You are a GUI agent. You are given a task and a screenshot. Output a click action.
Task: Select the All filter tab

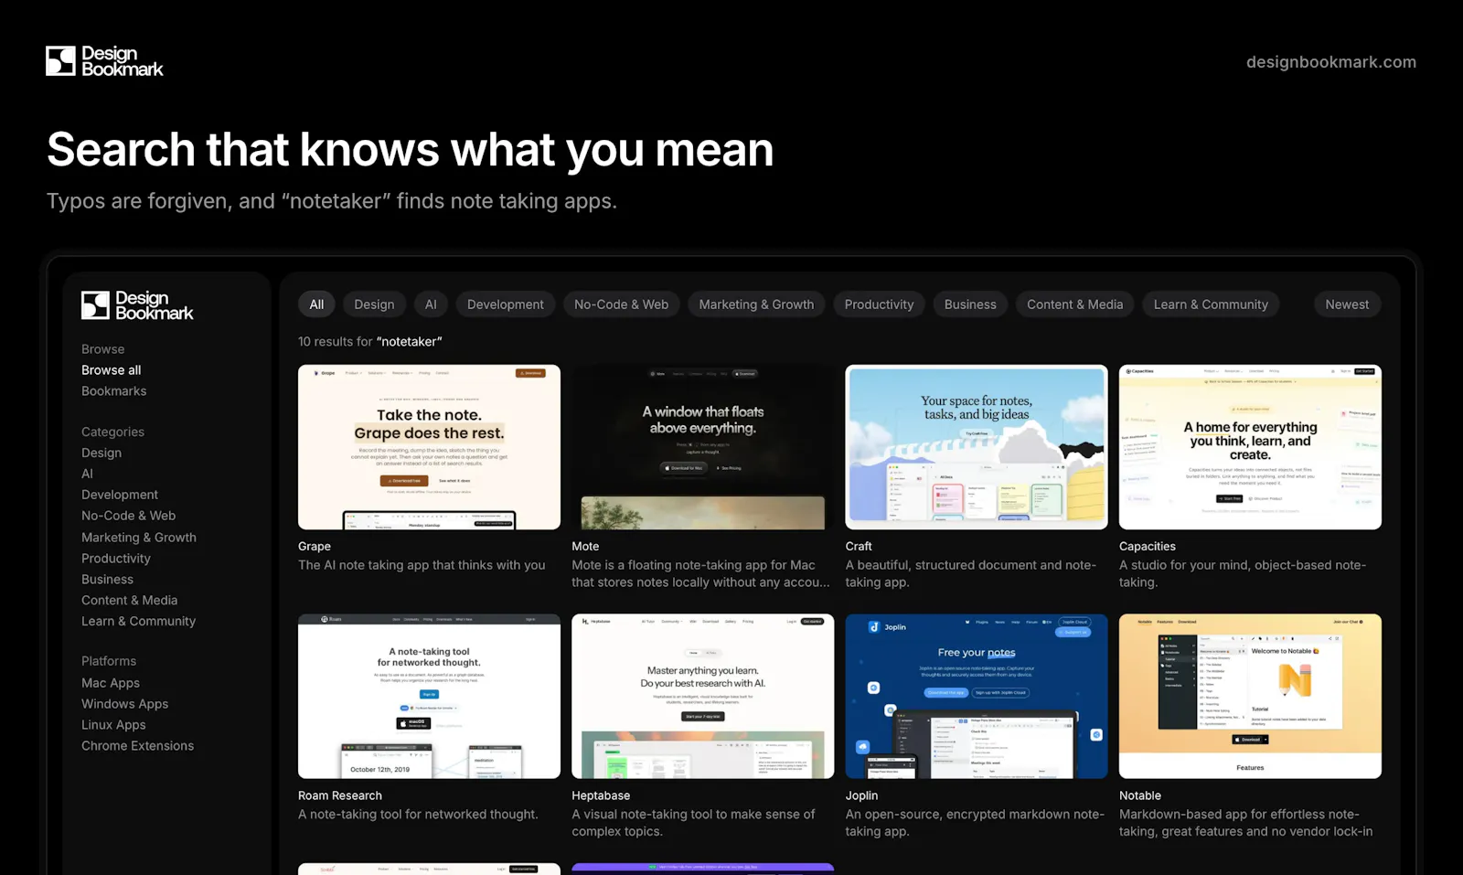[316, 304]
